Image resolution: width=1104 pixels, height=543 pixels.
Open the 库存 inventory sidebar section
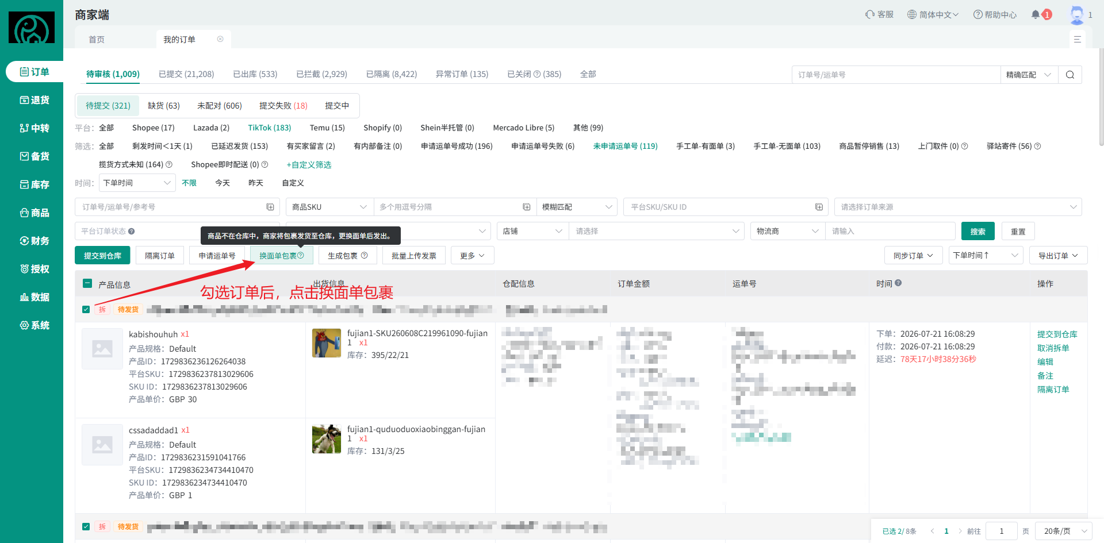coord(34,184)
